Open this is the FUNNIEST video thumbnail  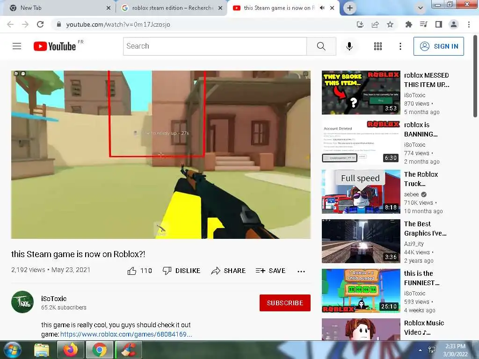[361, 291]
